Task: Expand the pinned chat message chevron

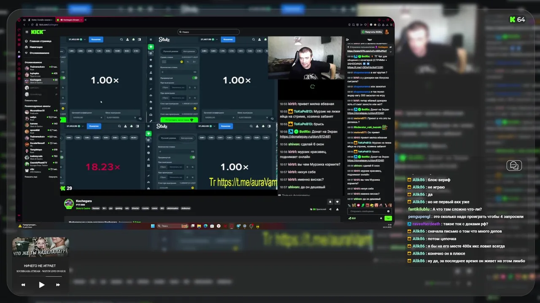Action: [390, 51]
